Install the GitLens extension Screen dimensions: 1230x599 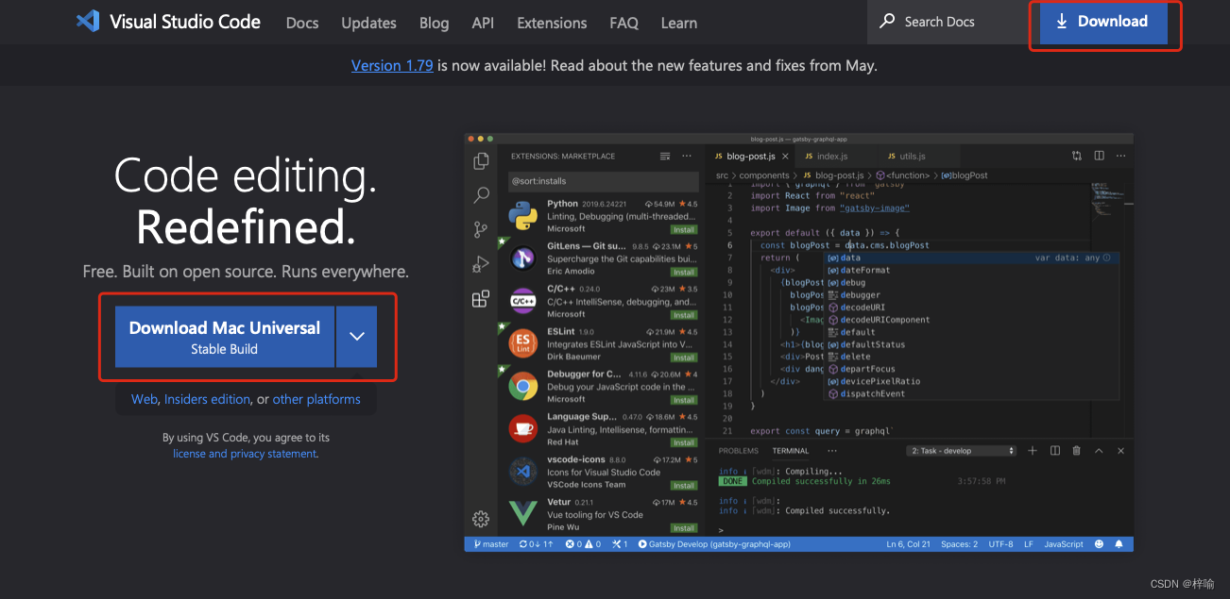click(x=684, y=272)
